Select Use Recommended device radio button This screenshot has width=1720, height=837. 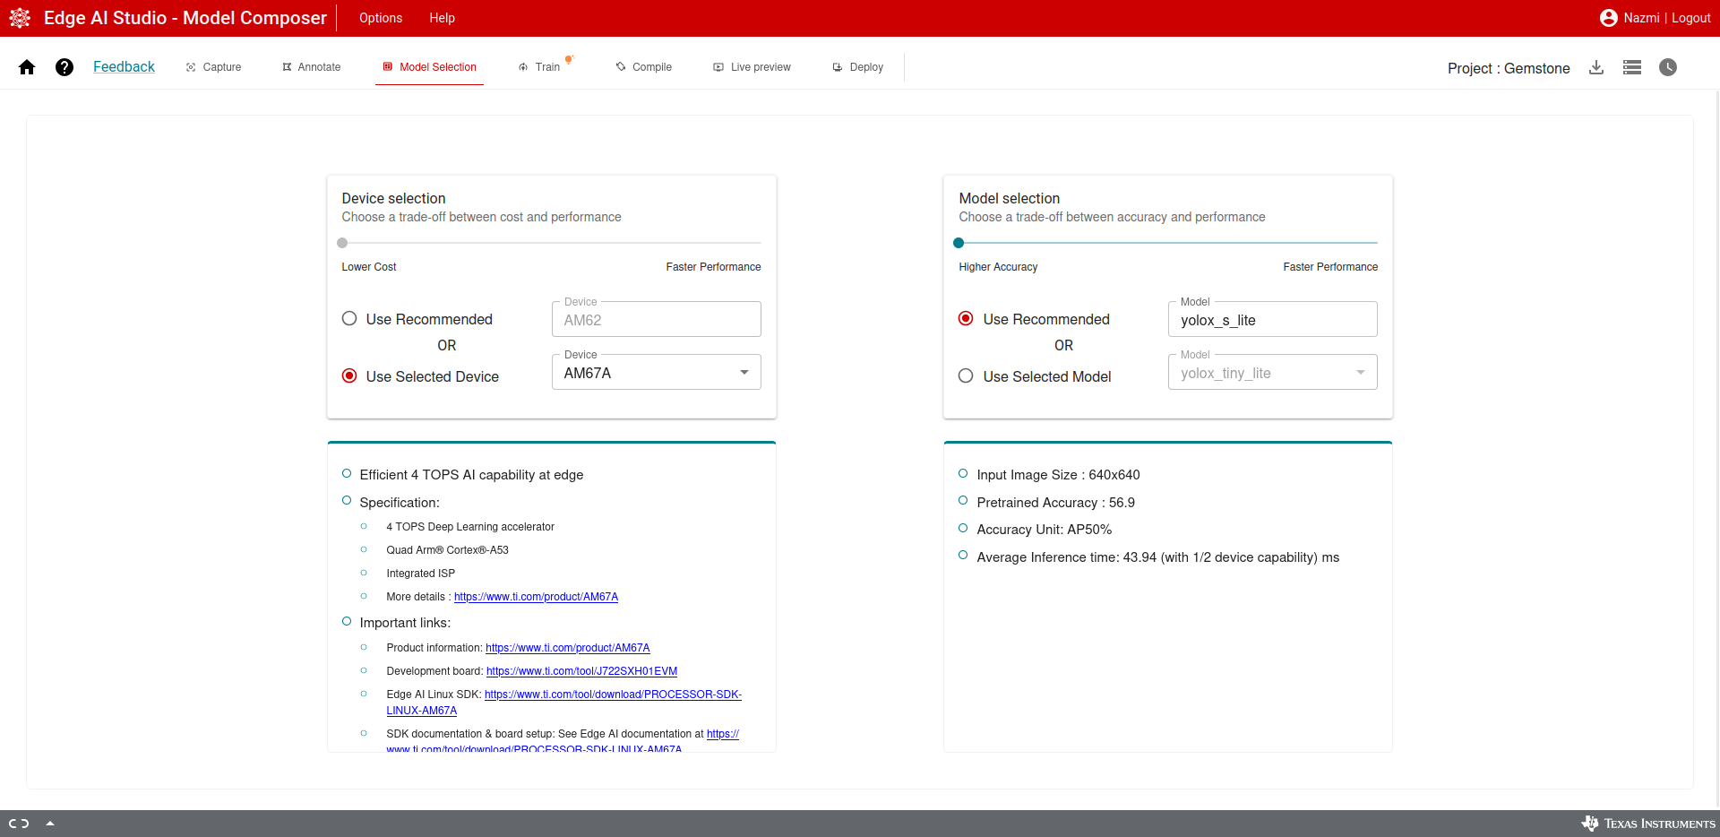tap(349, 319)
